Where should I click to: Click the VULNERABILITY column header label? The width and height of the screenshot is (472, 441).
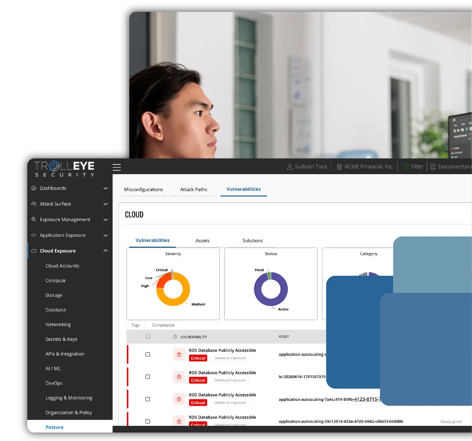point(194,337)
